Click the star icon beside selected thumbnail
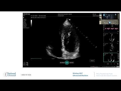Viewport: 121px width, 91px height. coord(118,58)
